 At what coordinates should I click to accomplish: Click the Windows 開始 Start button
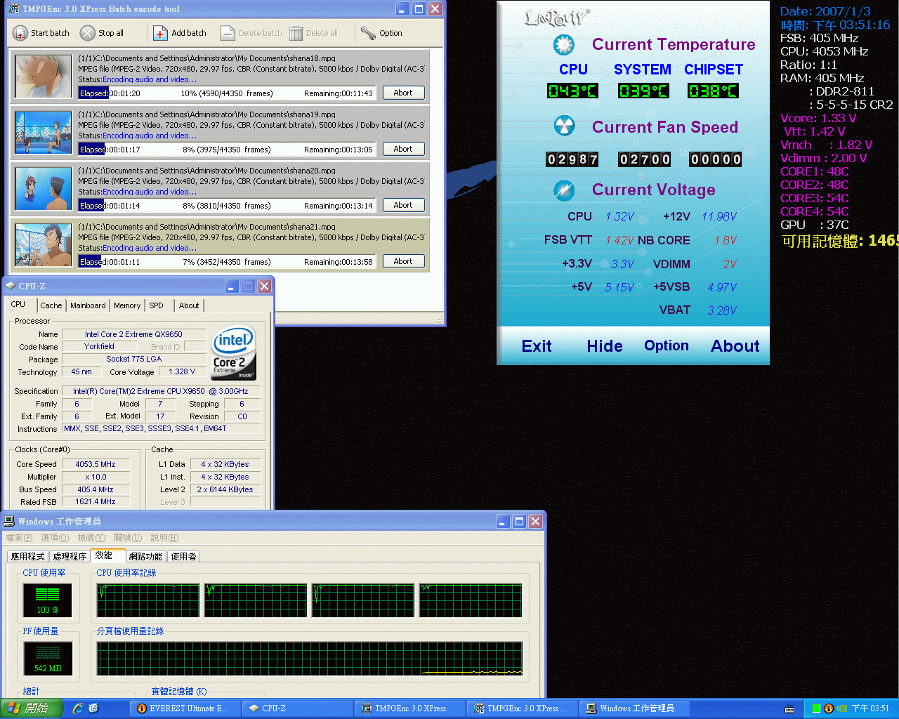click(32, 708)
